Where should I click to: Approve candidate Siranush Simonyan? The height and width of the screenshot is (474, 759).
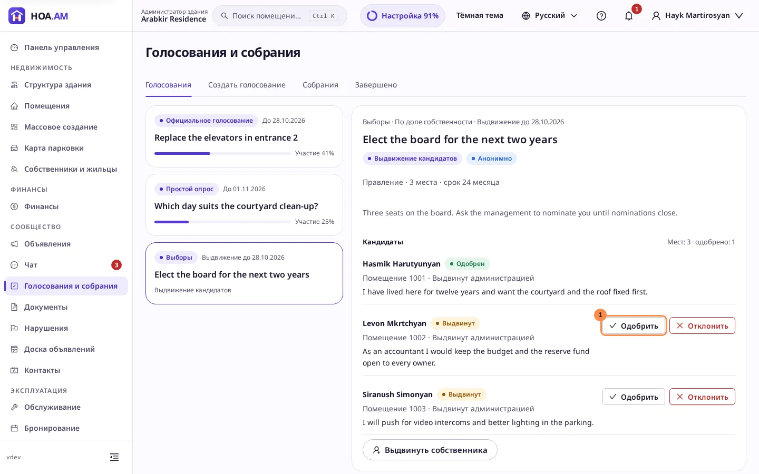634,397
